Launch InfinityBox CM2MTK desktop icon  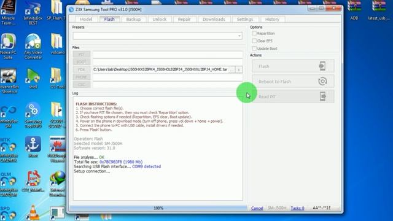coord(8,150)
